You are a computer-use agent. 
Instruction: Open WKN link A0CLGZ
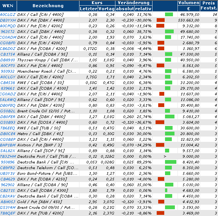(x=8, y=14)
